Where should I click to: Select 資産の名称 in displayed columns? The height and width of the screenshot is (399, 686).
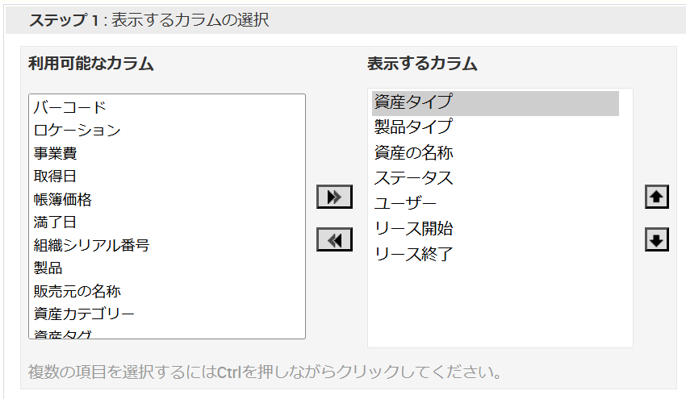pyautogui.click(x=413, y=152)
